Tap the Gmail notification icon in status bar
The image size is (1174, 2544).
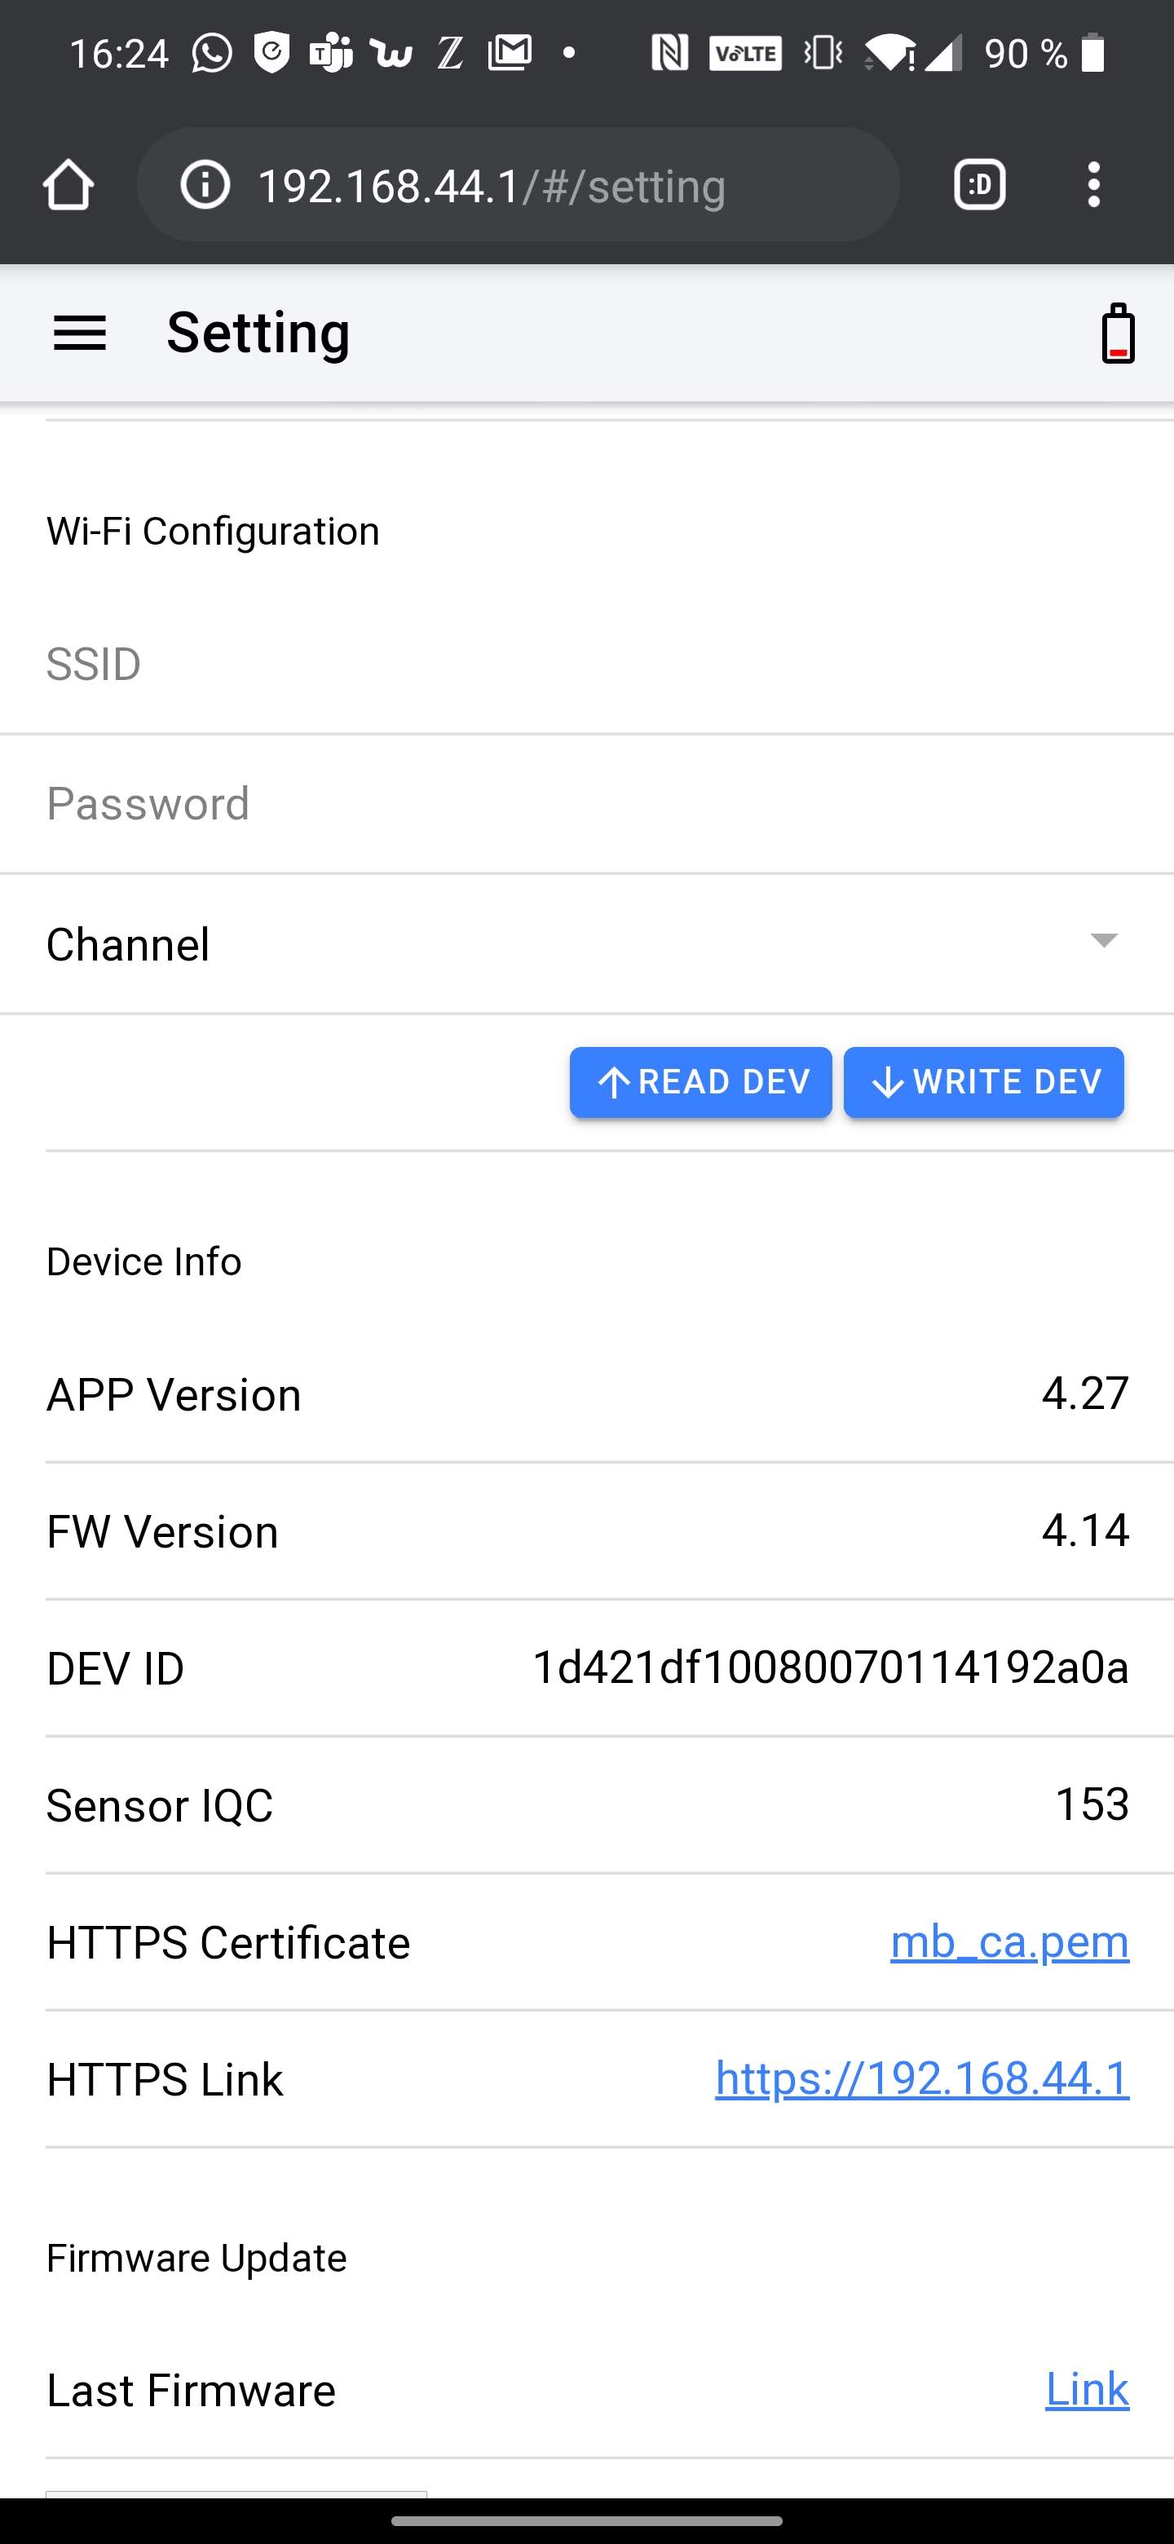click(510, 53)
